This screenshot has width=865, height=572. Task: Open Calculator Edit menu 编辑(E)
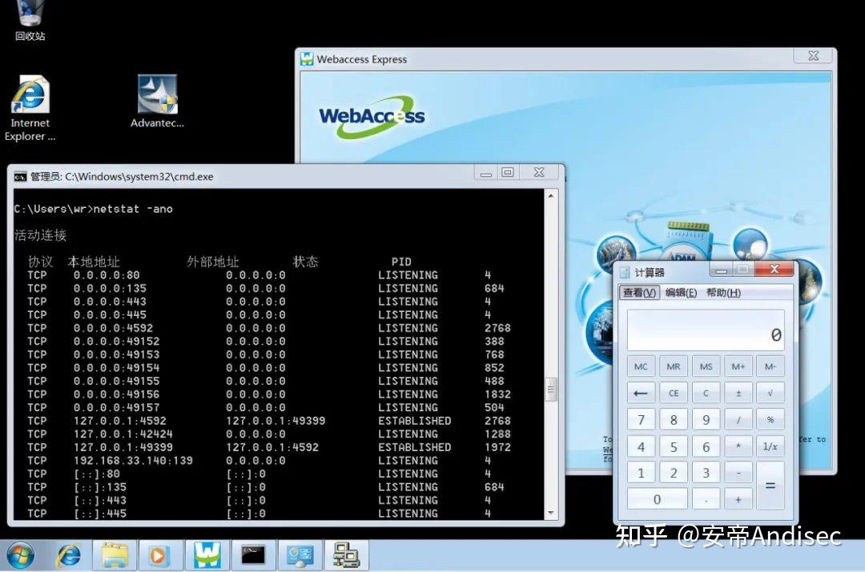pos(682,293)
